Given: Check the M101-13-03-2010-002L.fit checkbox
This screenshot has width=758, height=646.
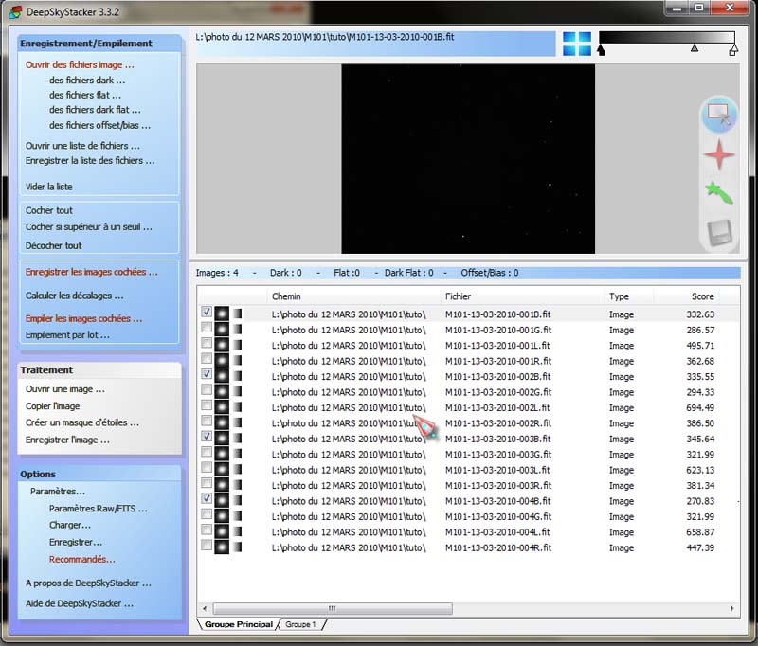Looking at the screenshot, I should (207, 407).
